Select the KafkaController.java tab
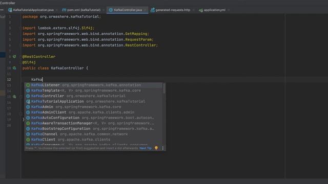The image size is (328, 184). (128, 10)
